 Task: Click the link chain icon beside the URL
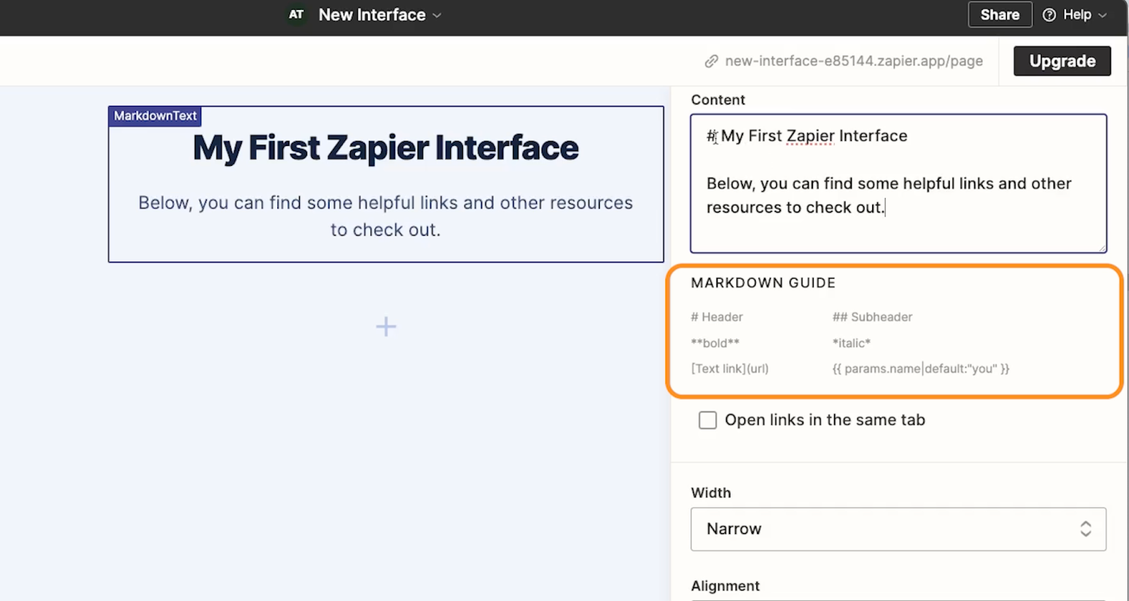tap(711, 61)
